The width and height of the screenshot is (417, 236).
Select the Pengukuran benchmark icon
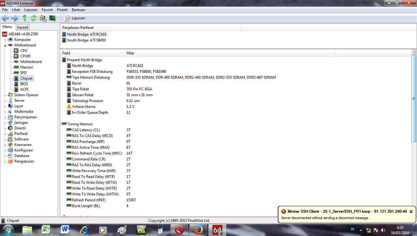coord(10,162)
